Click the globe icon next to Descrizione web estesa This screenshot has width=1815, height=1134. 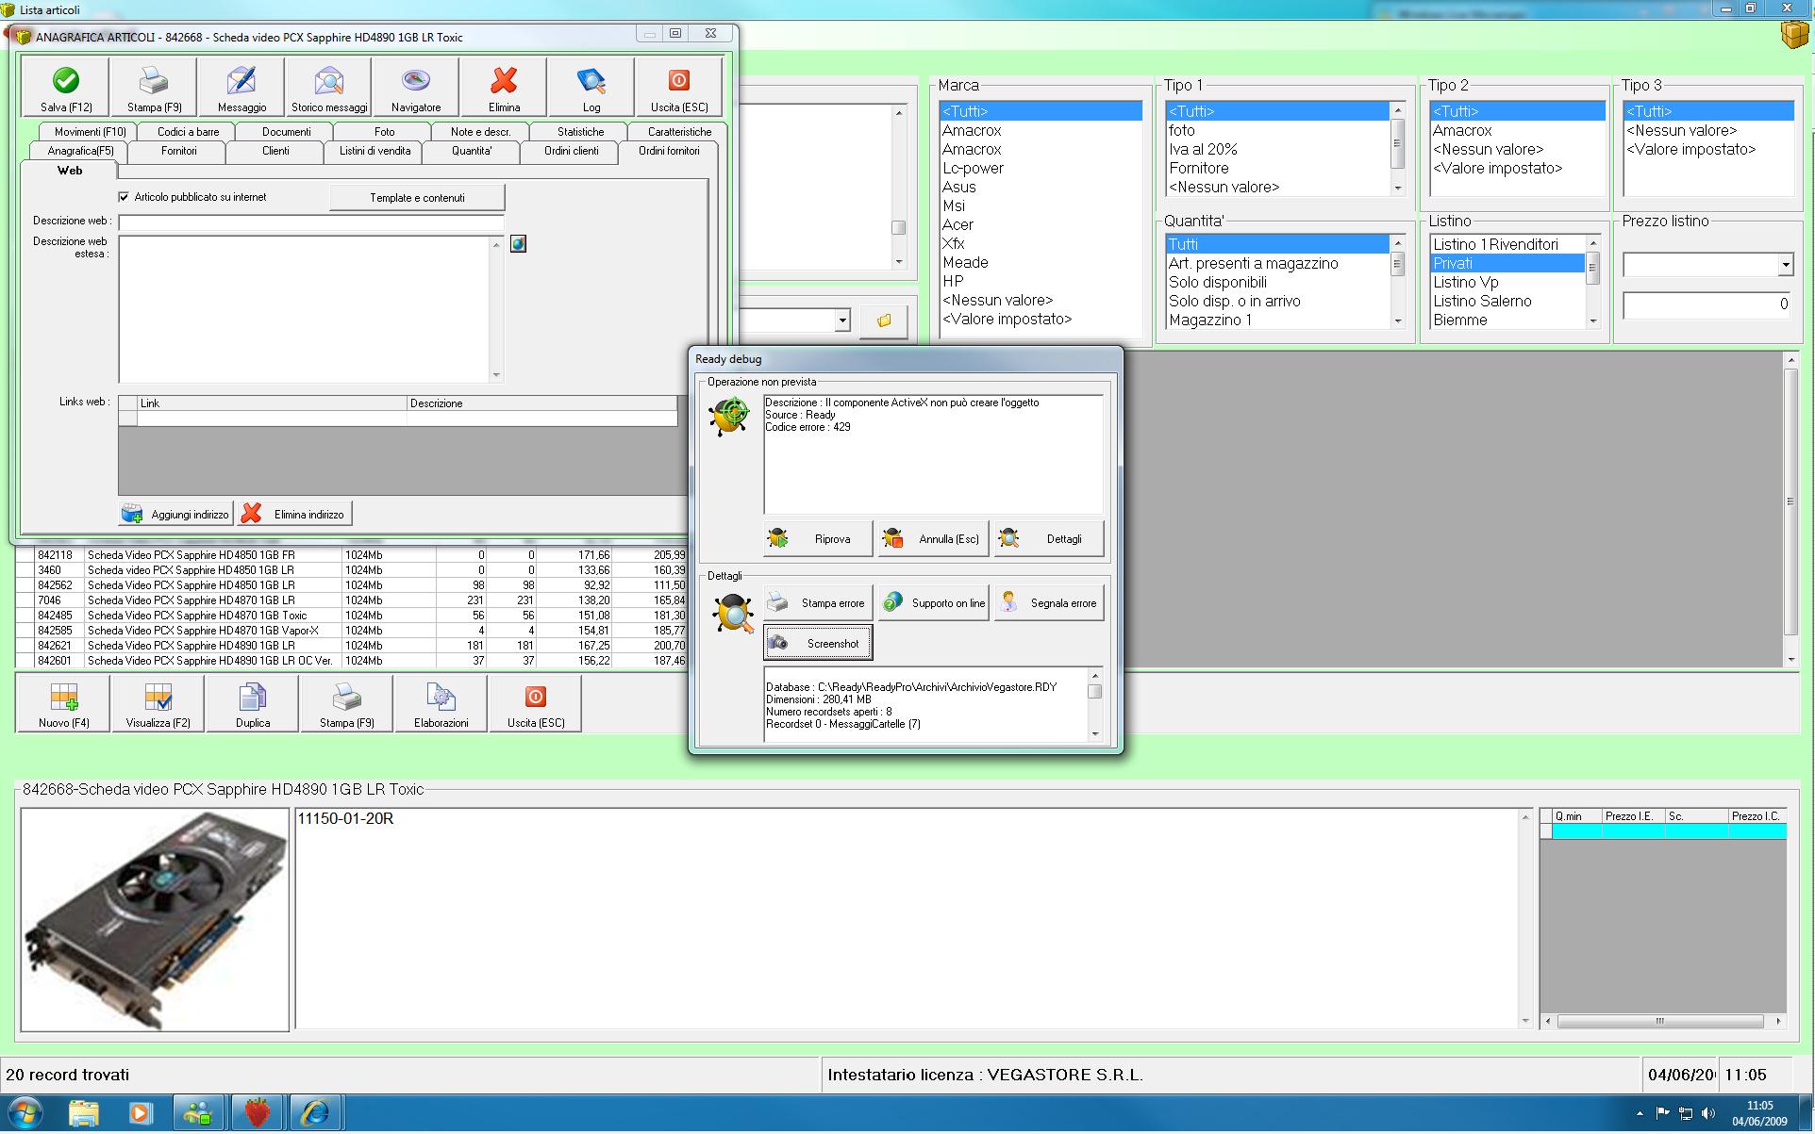click(518, 244)
